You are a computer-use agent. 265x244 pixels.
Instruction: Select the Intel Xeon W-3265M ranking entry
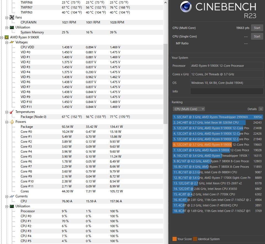pos(218,123)
